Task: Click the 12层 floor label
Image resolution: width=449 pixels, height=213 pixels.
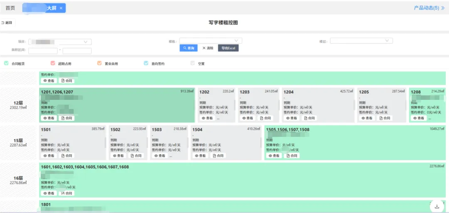Action: coord(18,103)
